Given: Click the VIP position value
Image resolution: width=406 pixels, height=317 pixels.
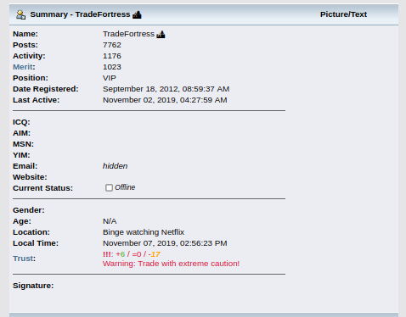Looking at the screenshot, I should point(110,78).
